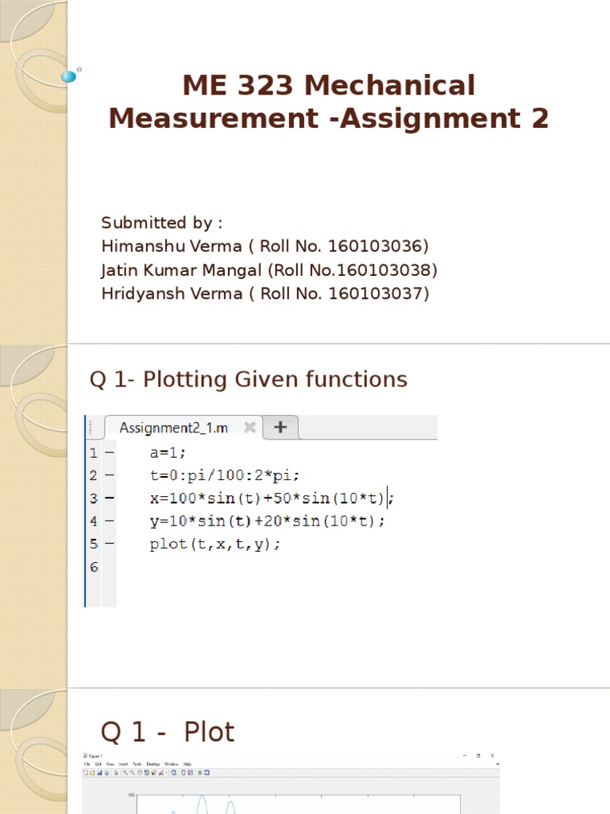
Task: Close the Figure 1 window
Action: (492, 756)
